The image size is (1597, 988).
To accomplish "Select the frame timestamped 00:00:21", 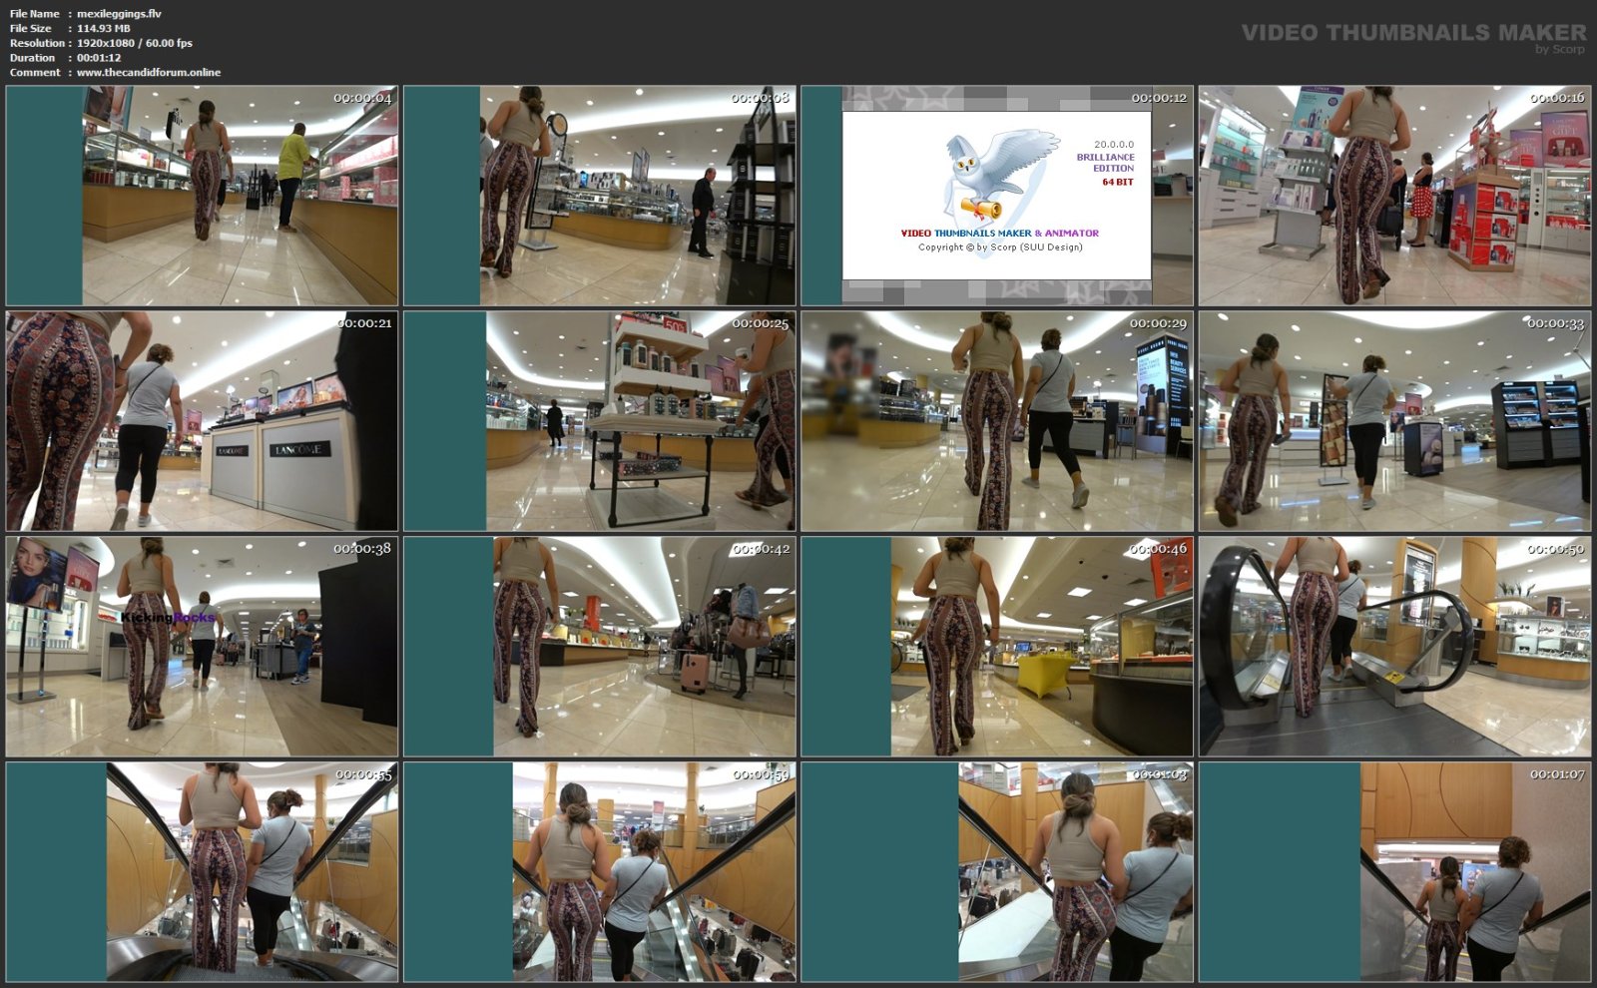I will coord(202,421).
